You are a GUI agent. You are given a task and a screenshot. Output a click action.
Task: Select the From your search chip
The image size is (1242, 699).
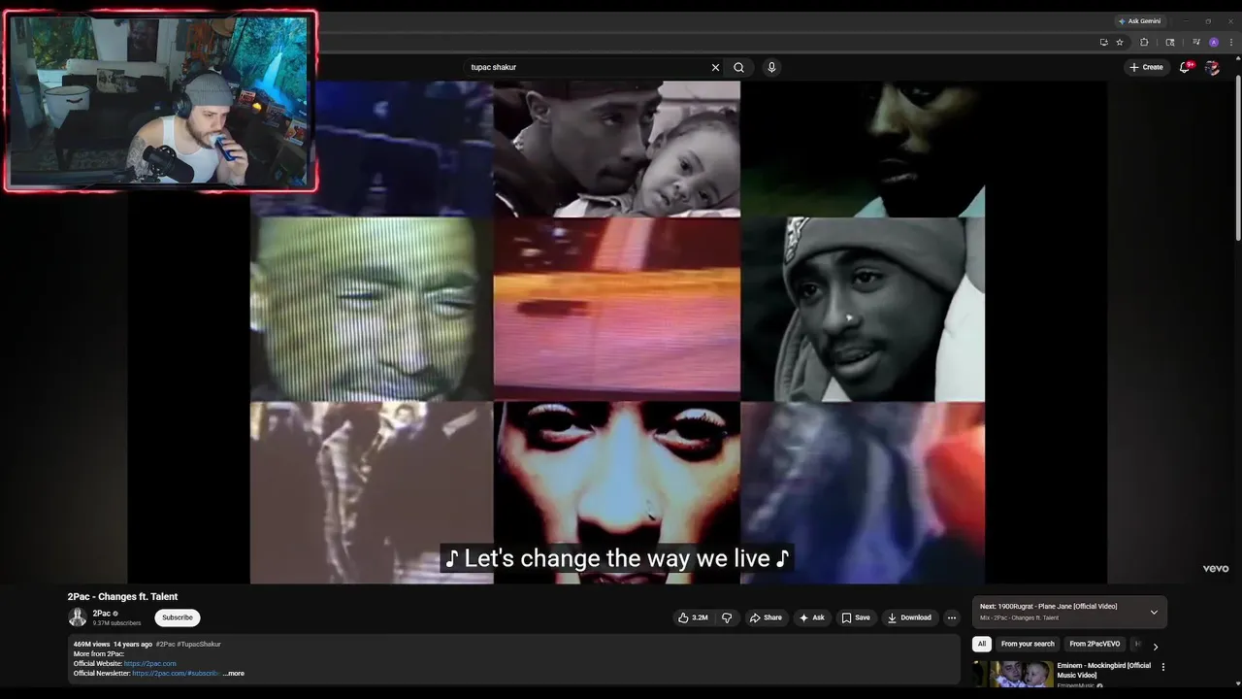(x=1028, y=644)
